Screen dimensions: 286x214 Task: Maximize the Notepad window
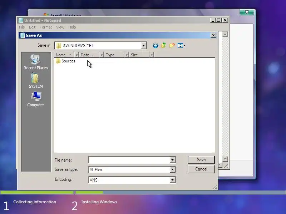(x=219, y=20)
